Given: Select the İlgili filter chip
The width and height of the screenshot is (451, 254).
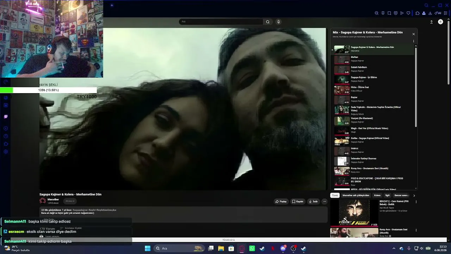Looking at the screenshot, I should point(387,195).
